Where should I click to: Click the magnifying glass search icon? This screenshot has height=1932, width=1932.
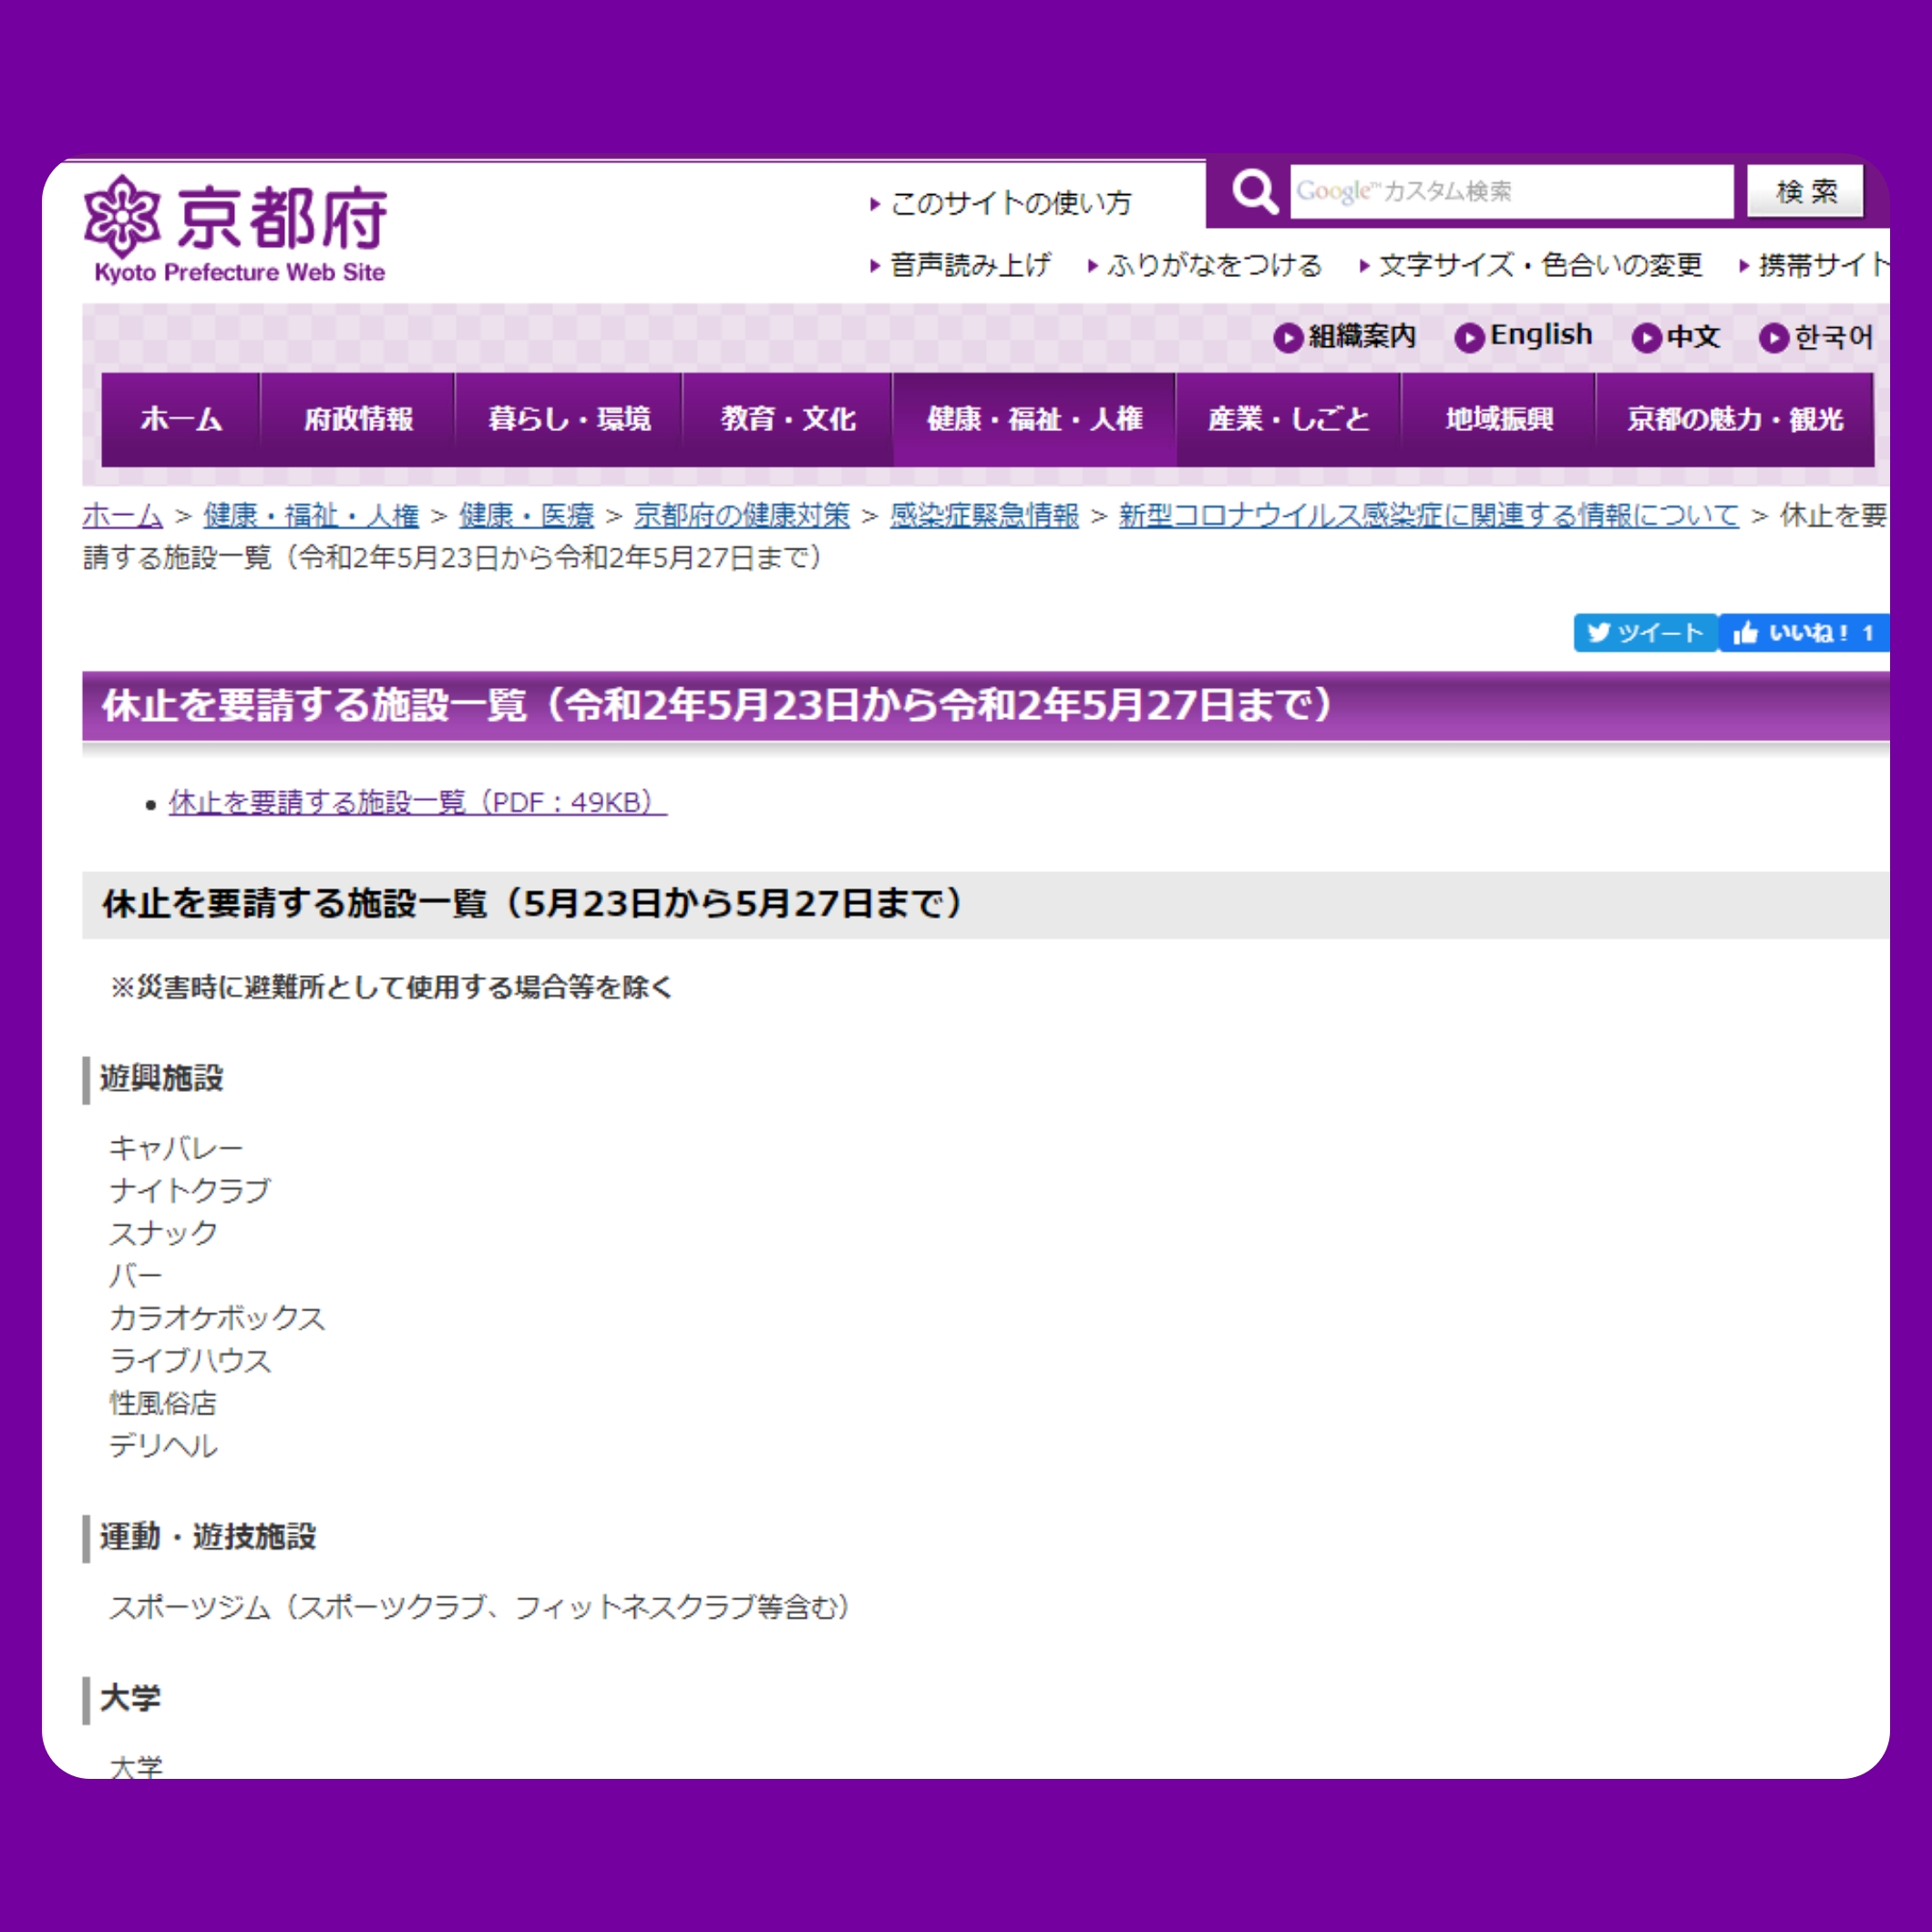pos(1254,190)
